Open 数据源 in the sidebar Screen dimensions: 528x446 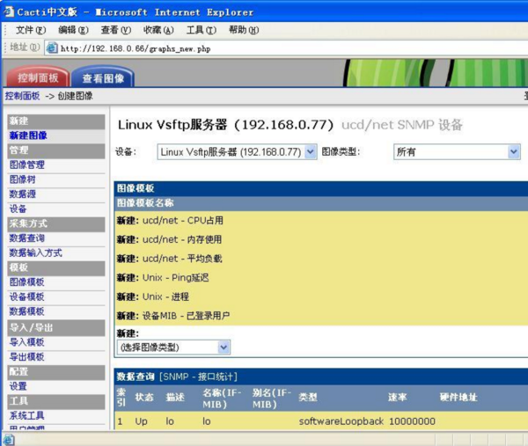(x=23, y=194)
